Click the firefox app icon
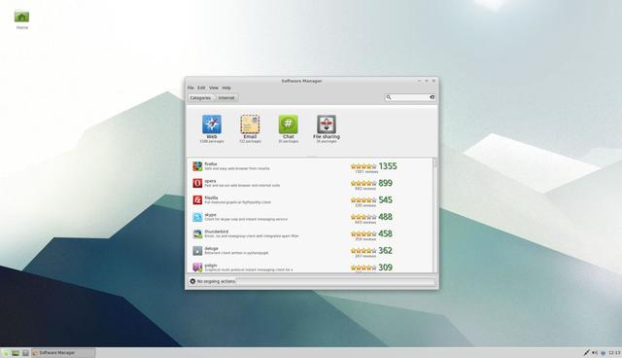 [197, 166]
